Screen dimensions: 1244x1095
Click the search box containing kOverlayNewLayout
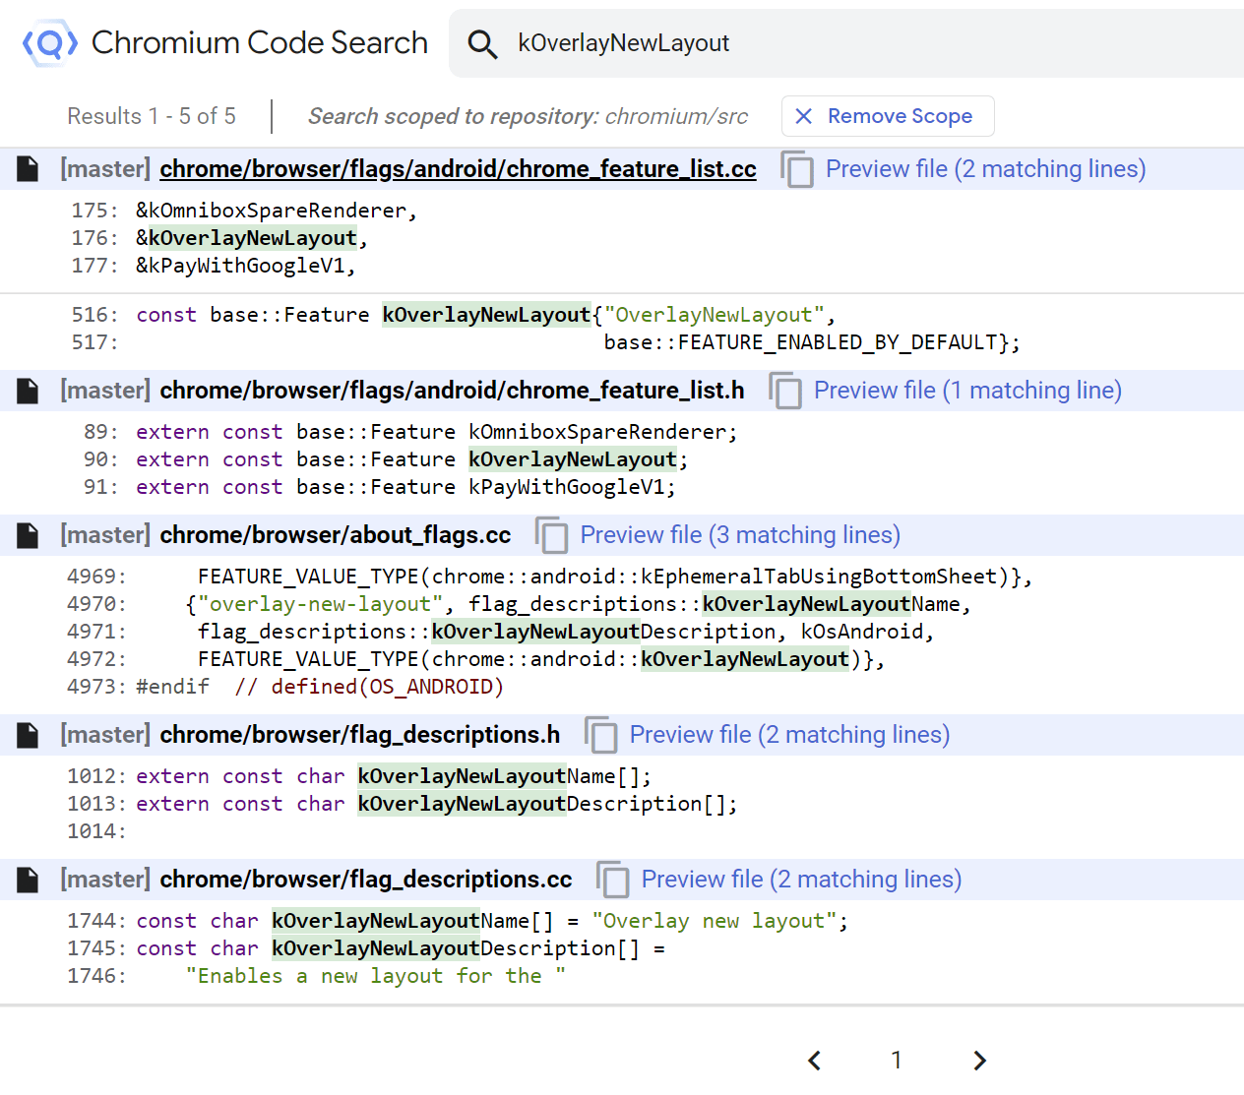846,43
